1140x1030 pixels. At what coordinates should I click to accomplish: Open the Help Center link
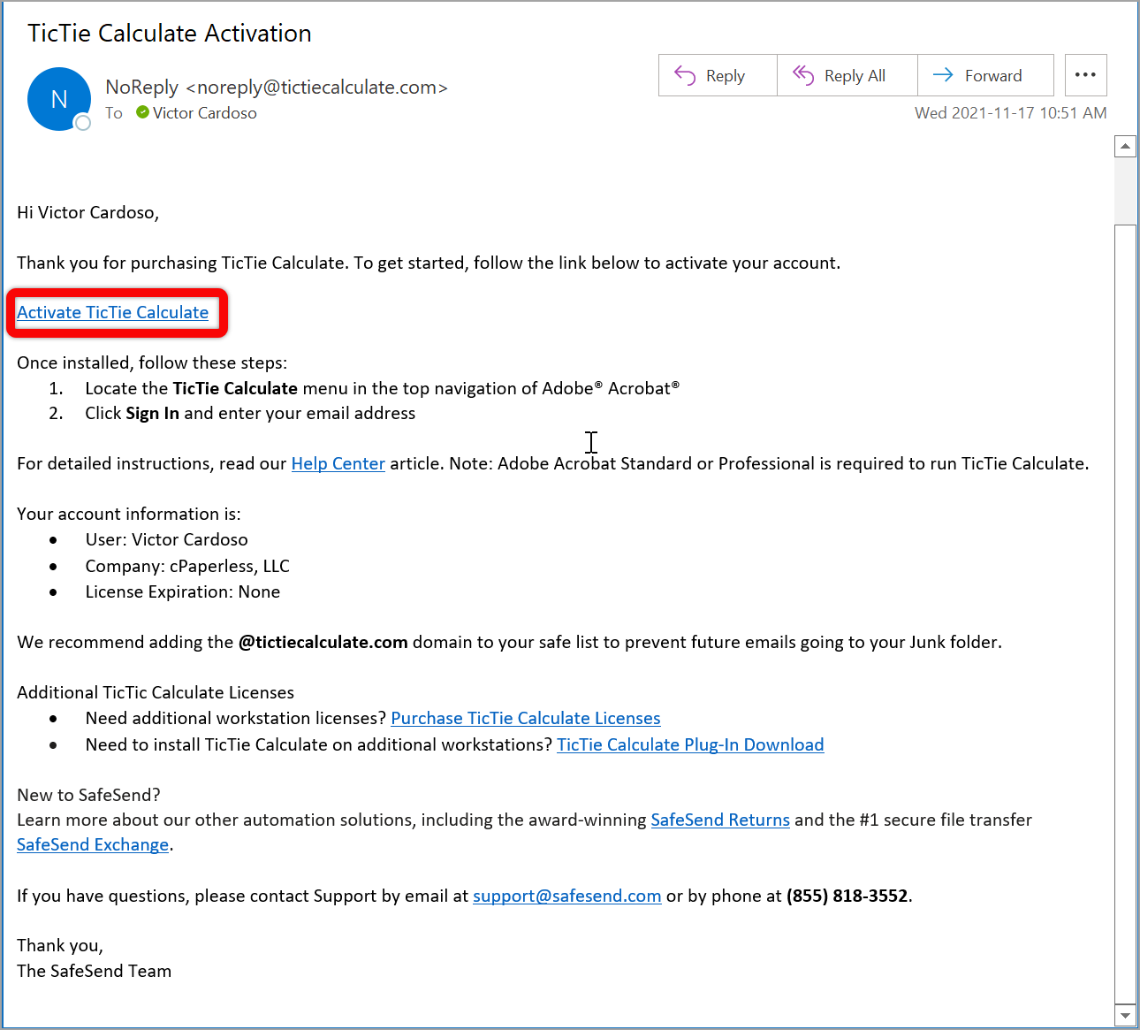(338, 463)
